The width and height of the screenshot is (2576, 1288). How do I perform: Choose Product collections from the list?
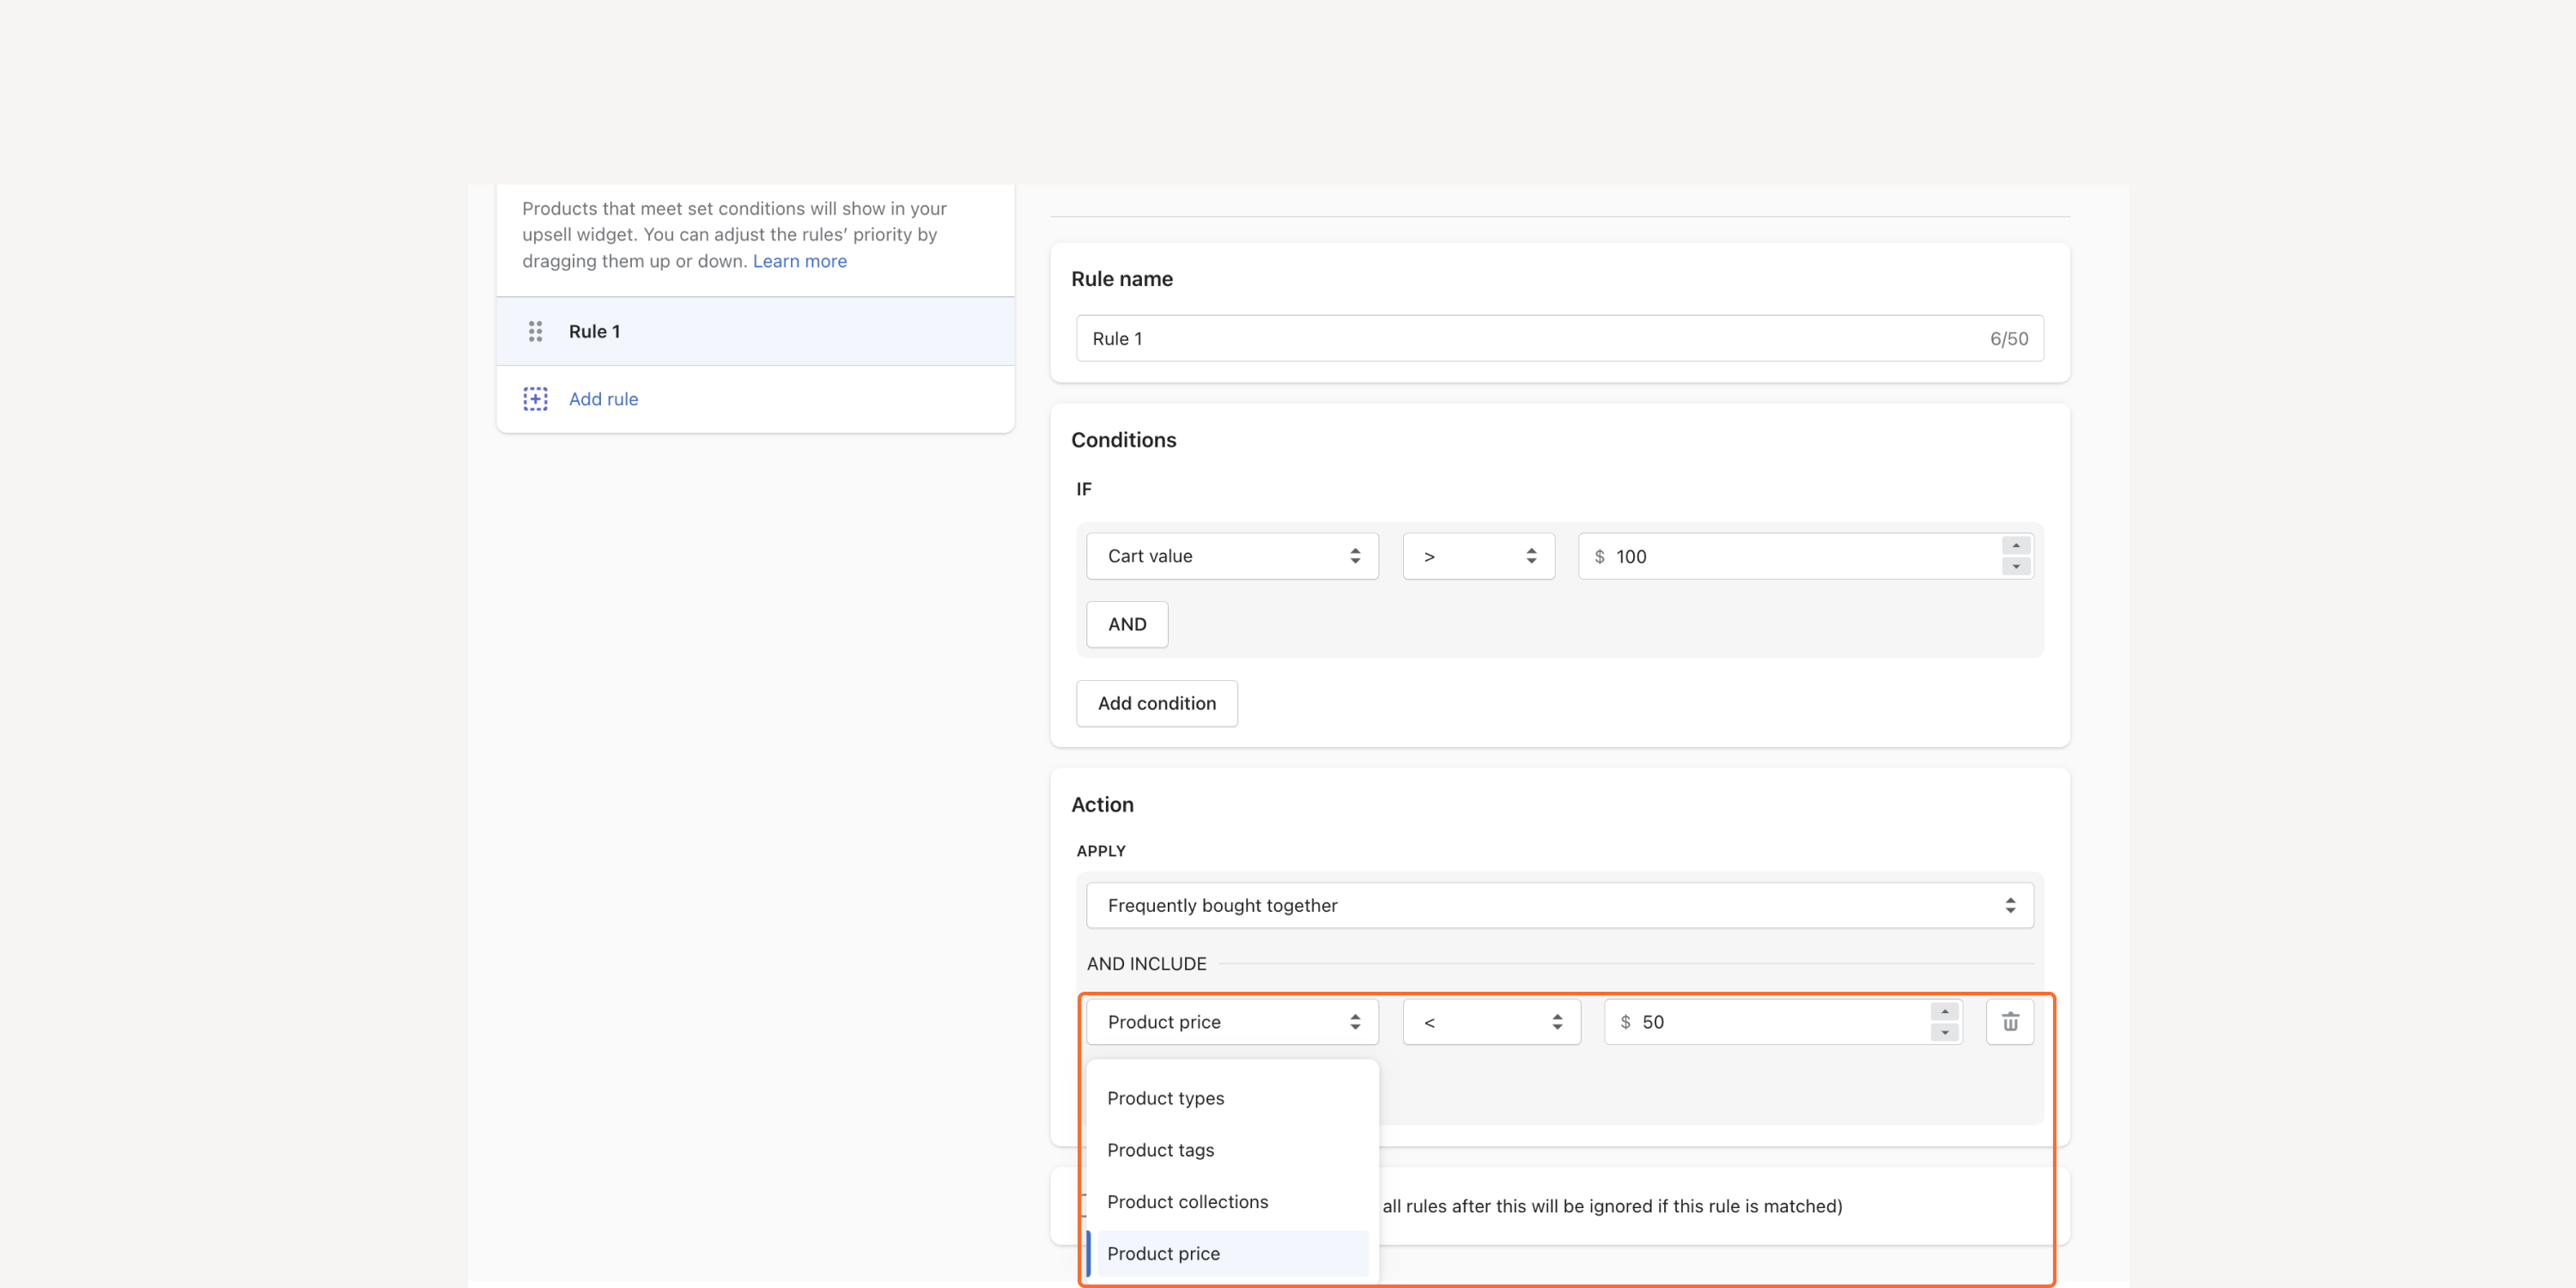(1232, 1202)
